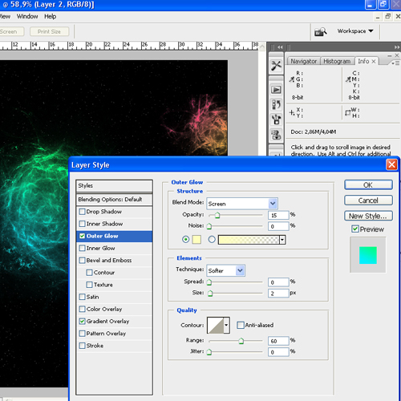This screenshot has height=401, width=401.
Task: Open the glow gradient picker arrow
Action: click(282, 240)
